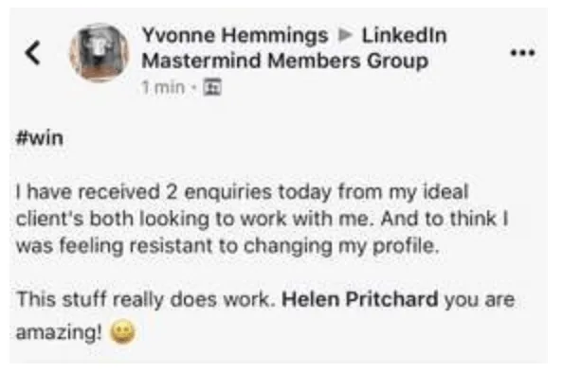
Task: Open the Helen Pritchard mention
Action: pos(360,299)
